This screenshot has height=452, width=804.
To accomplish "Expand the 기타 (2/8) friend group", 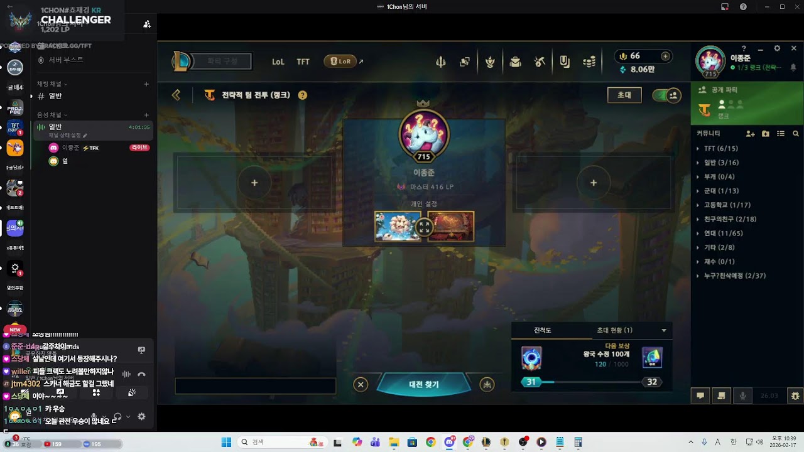I will click(719, 247).
